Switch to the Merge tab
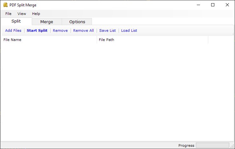This screenshot has height=149, width=235. click(x=47, y=22)
